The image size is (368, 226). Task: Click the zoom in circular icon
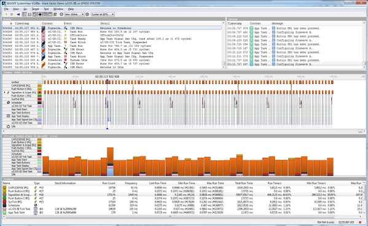(x=87, y=14)
